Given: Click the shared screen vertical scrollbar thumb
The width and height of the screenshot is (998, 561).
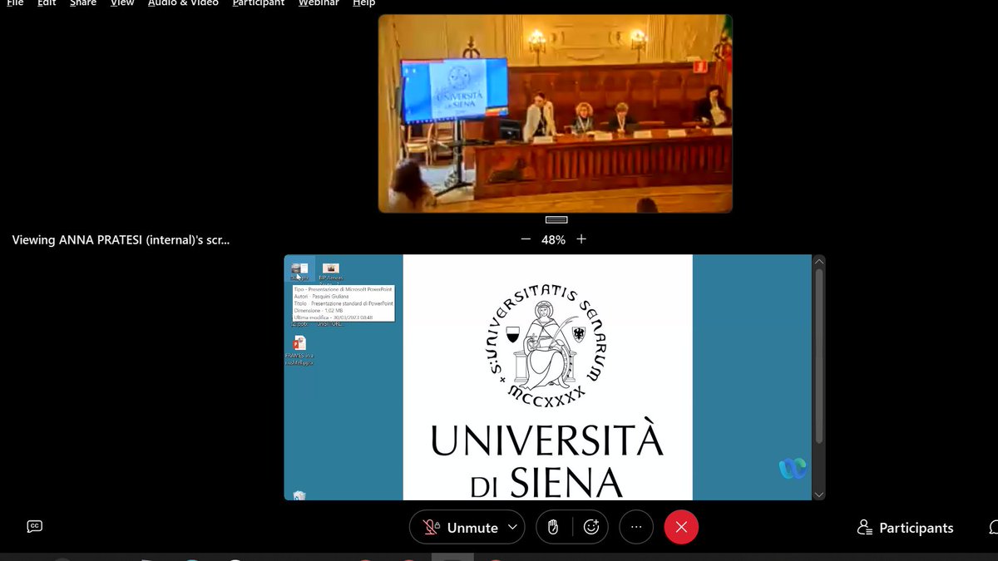Looking at the screenshot, I should tap(819, 356).
